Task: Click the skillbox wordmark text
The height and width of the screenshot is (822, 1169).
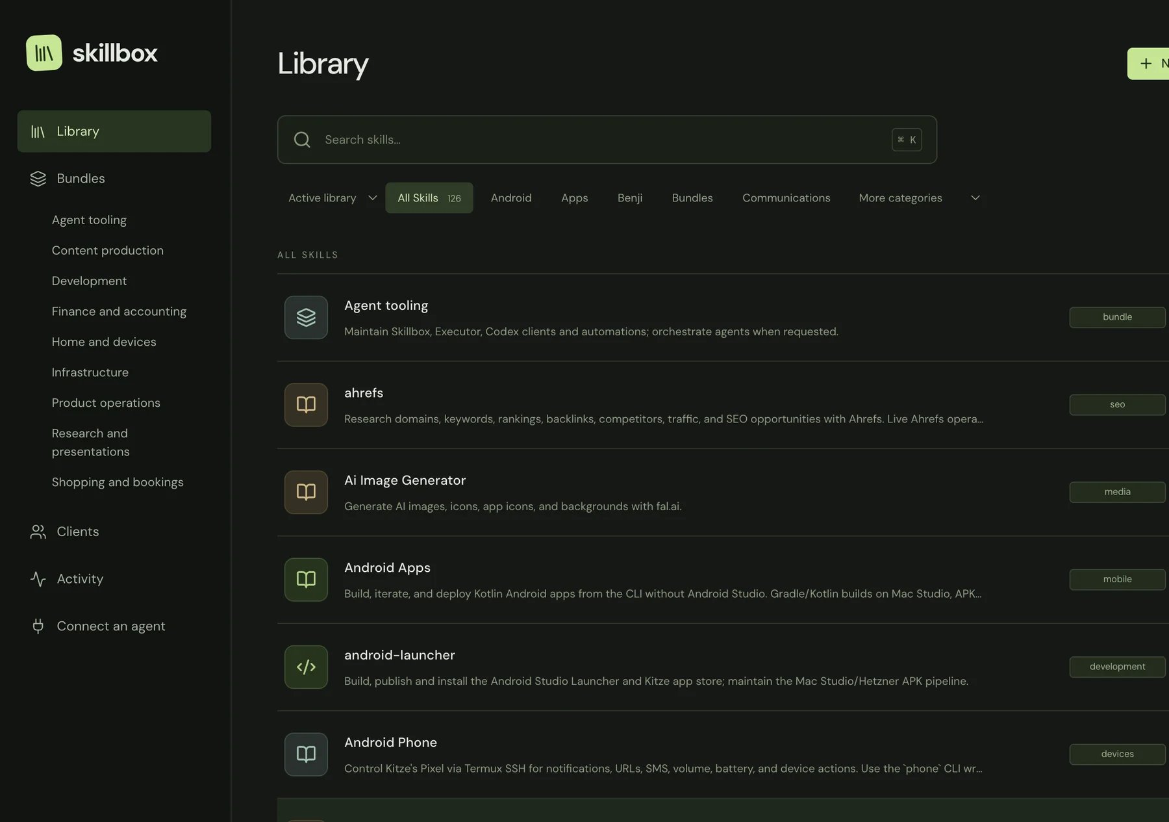Action: (115, 53)
